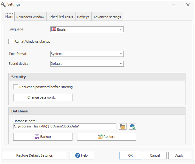
Task: Click the Change password button
Action: pos(43,98)
